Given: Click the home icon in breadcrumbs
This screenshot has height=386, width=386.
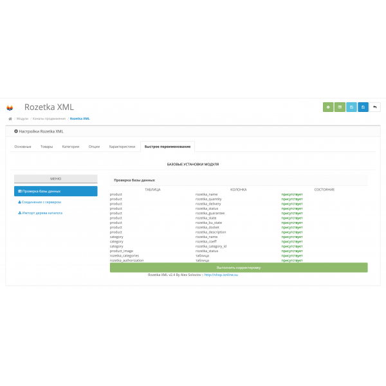Looking at the screenshot, I should point(10,118).
